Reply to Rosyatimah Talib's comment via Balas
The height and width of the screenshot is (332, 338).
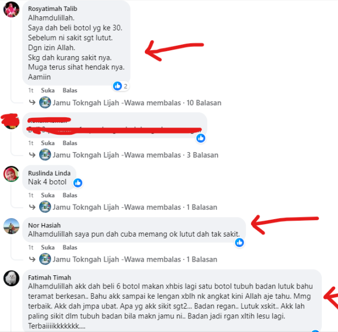point(70,90)
